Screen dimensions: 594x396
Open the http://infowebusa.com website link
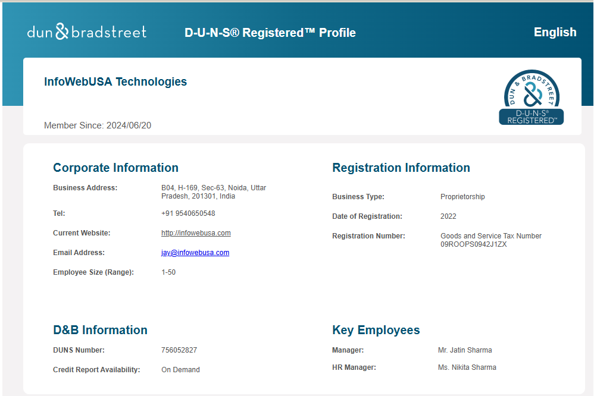196,233
